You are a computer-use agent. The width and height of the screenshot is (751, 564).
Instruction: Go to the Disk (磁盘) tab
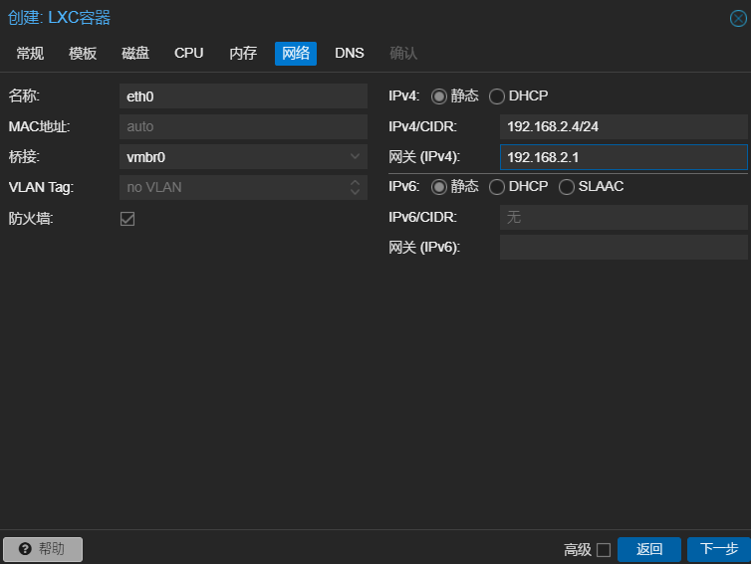(135, 54)
